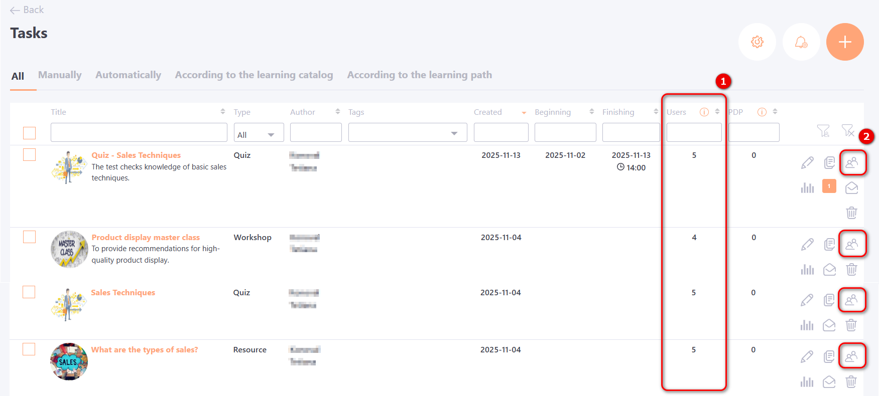This screenshot has height=396, width=879.
Task: Expand the Tags filter dropdown
Action: 407,133
